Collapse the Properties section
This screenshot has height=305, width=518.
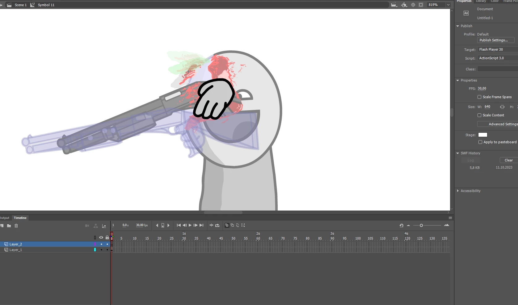pyautogui.click(x=458, y=80)
